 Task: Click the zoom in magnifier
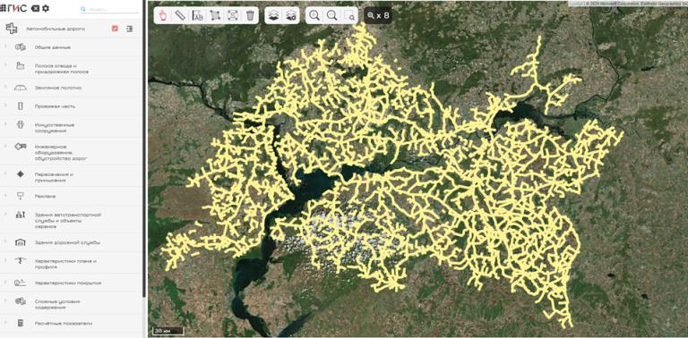[314, 16]
